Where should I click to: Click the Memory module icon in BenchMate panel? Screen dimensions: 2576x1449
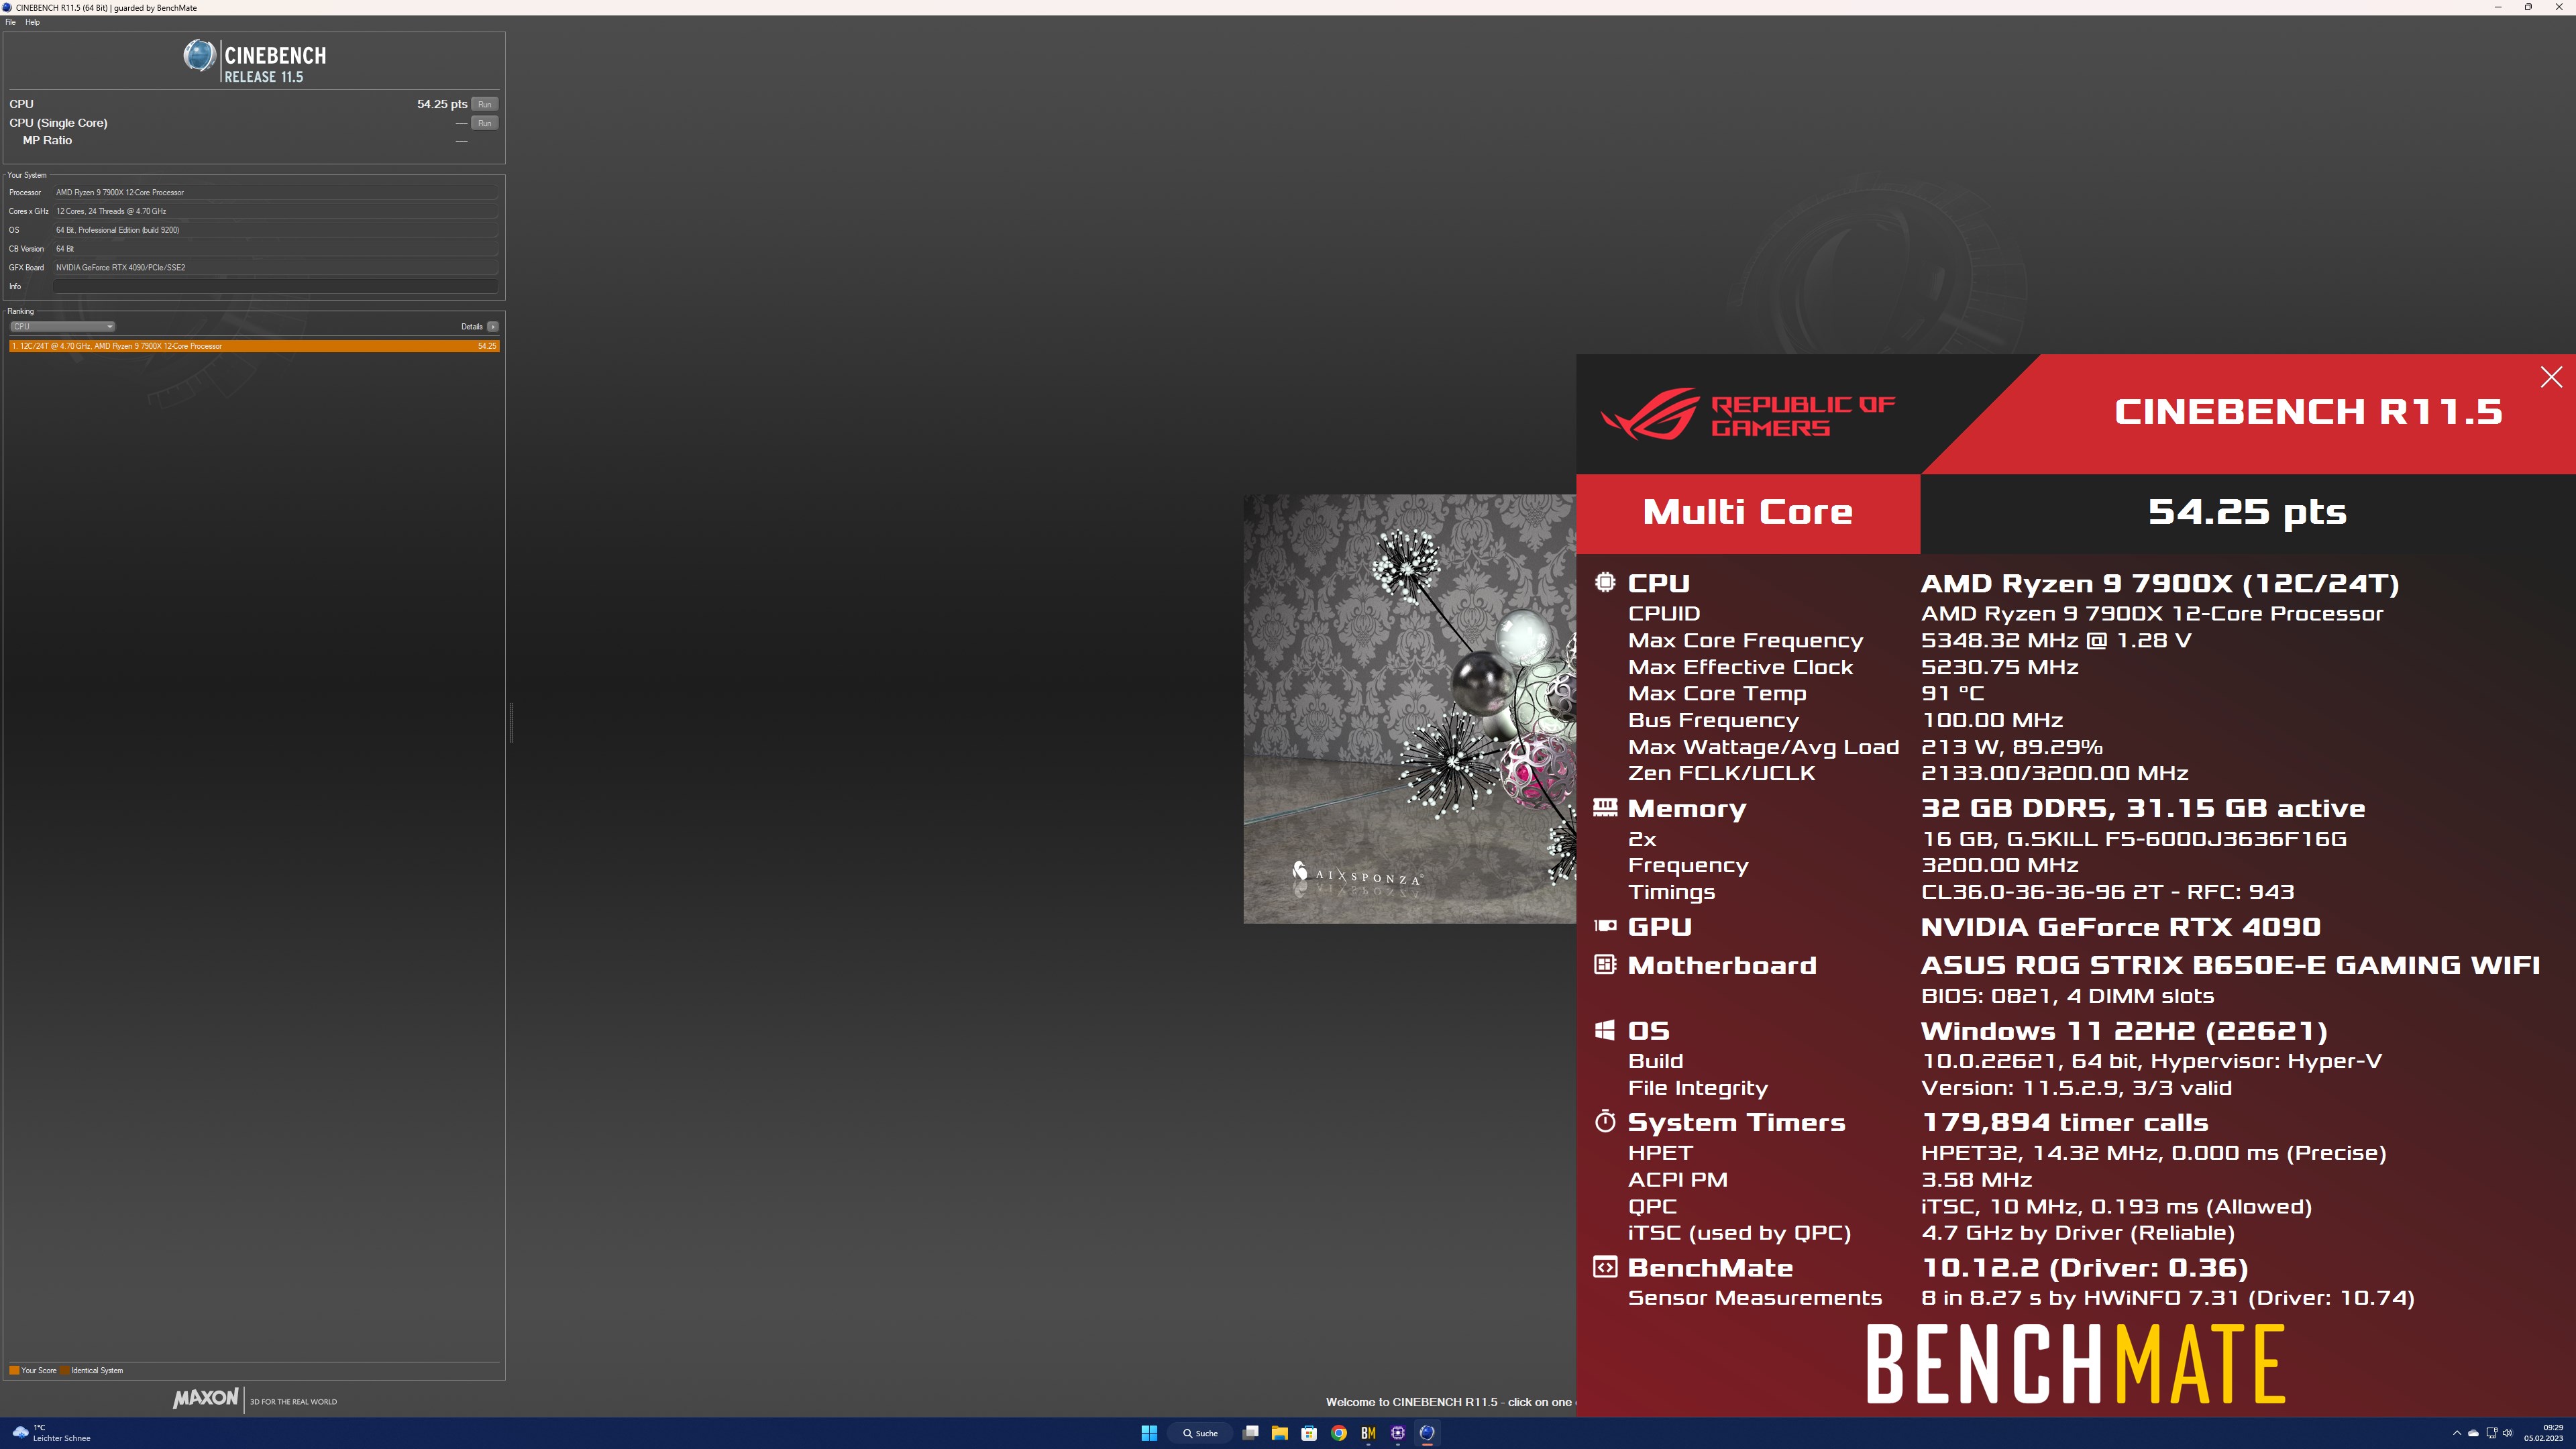pyautogui.click(x=1605, y=807)
